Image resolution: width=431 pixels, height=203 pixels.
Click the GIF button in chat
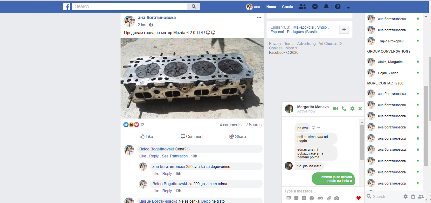(304, 198)
